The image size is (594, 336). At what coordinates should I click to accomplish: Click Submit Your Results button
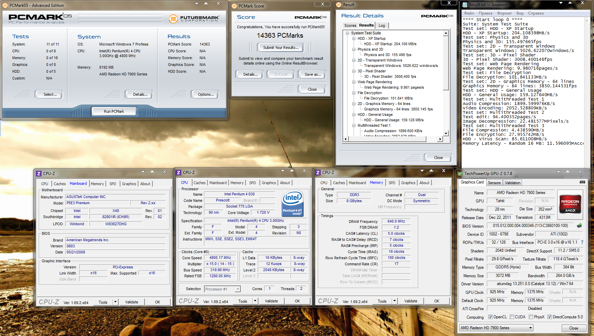coord(281,48)
